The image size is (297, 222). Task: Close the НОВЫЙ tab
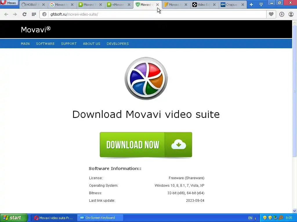pos(44,5)
